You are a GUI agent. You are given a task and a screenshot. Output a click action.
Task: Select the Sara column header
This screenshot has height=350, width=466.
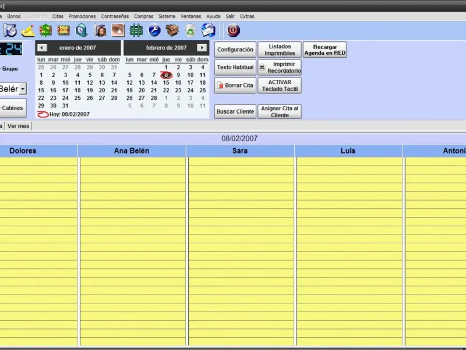click(240, 151)
